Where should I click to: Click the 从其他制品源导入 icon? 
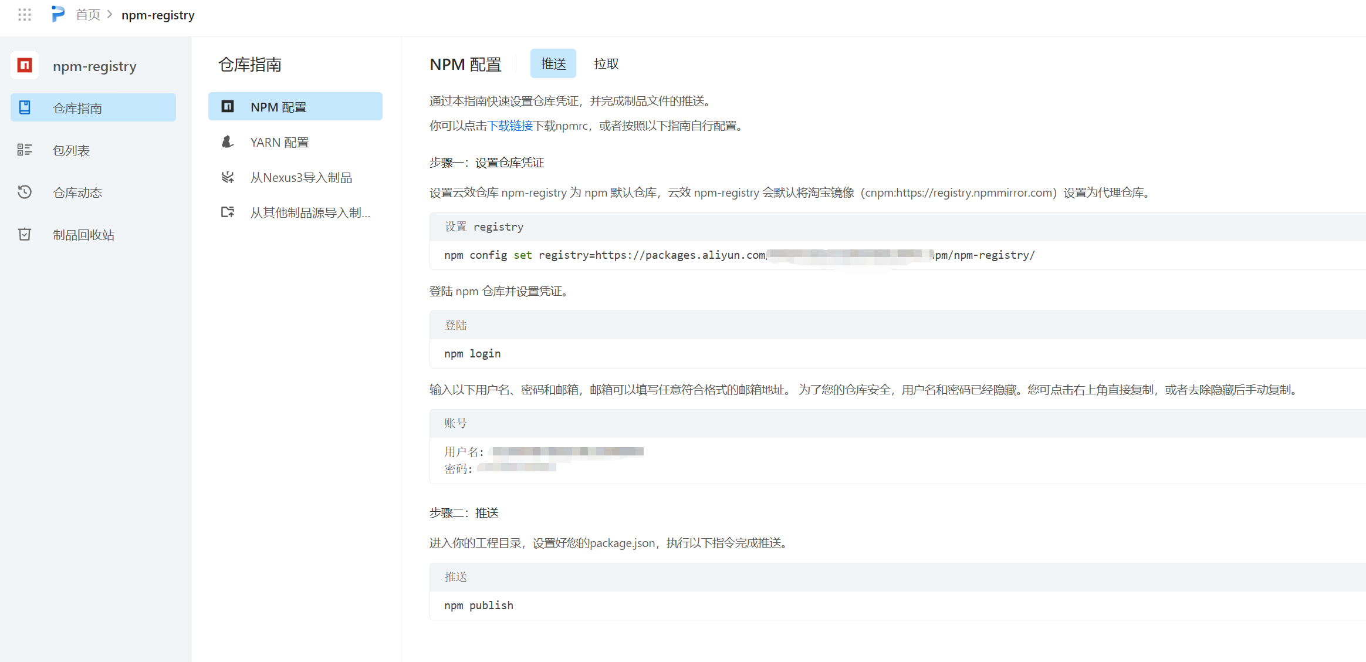tap(228, 212)
